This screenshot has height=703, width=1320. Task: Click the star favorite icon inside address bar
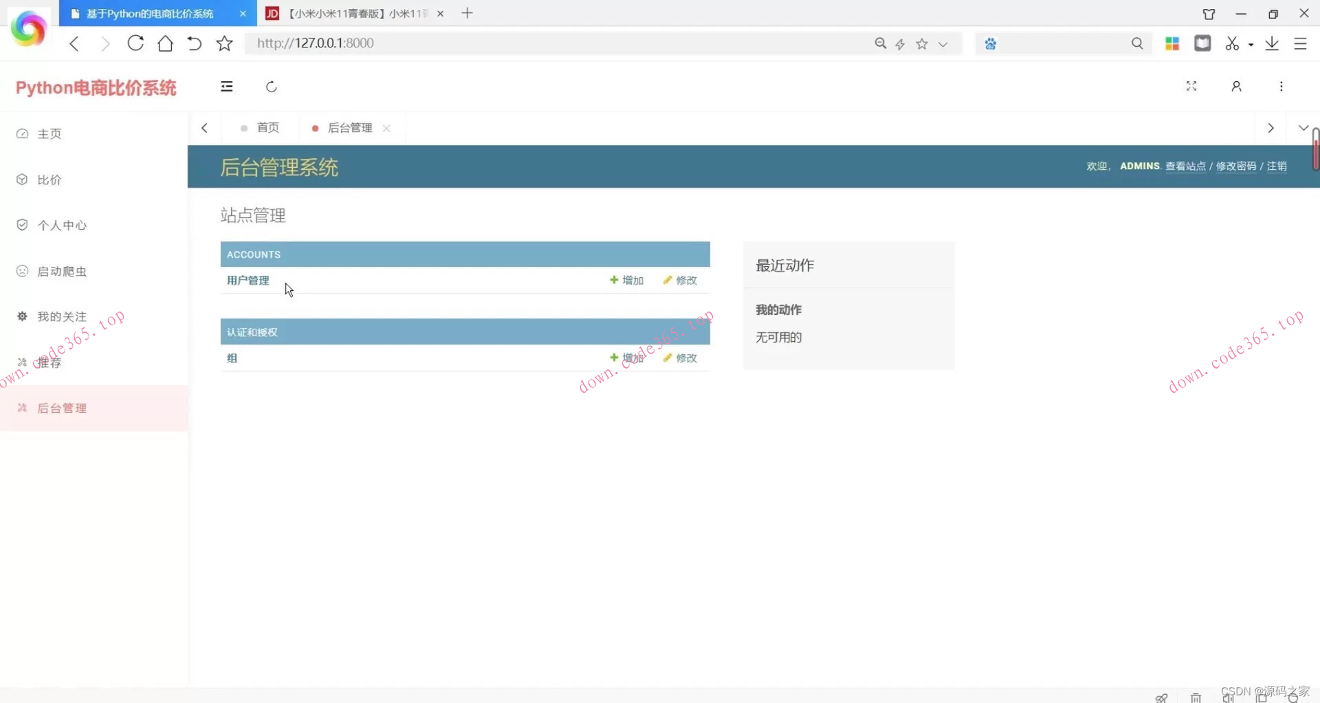[922, 43]
